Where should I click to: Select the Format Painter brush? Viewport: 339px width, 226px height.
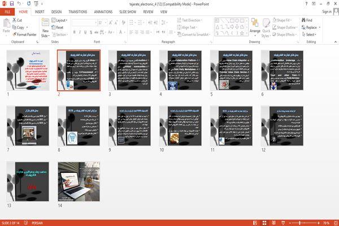coord(15,35)
